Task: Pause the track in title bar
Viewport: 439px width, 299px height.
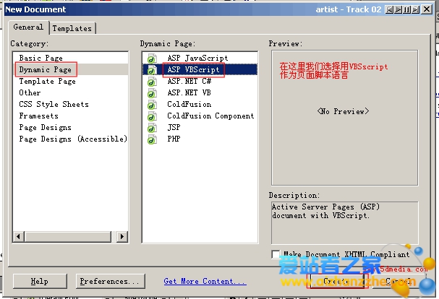Action: [x=407, y=9]
